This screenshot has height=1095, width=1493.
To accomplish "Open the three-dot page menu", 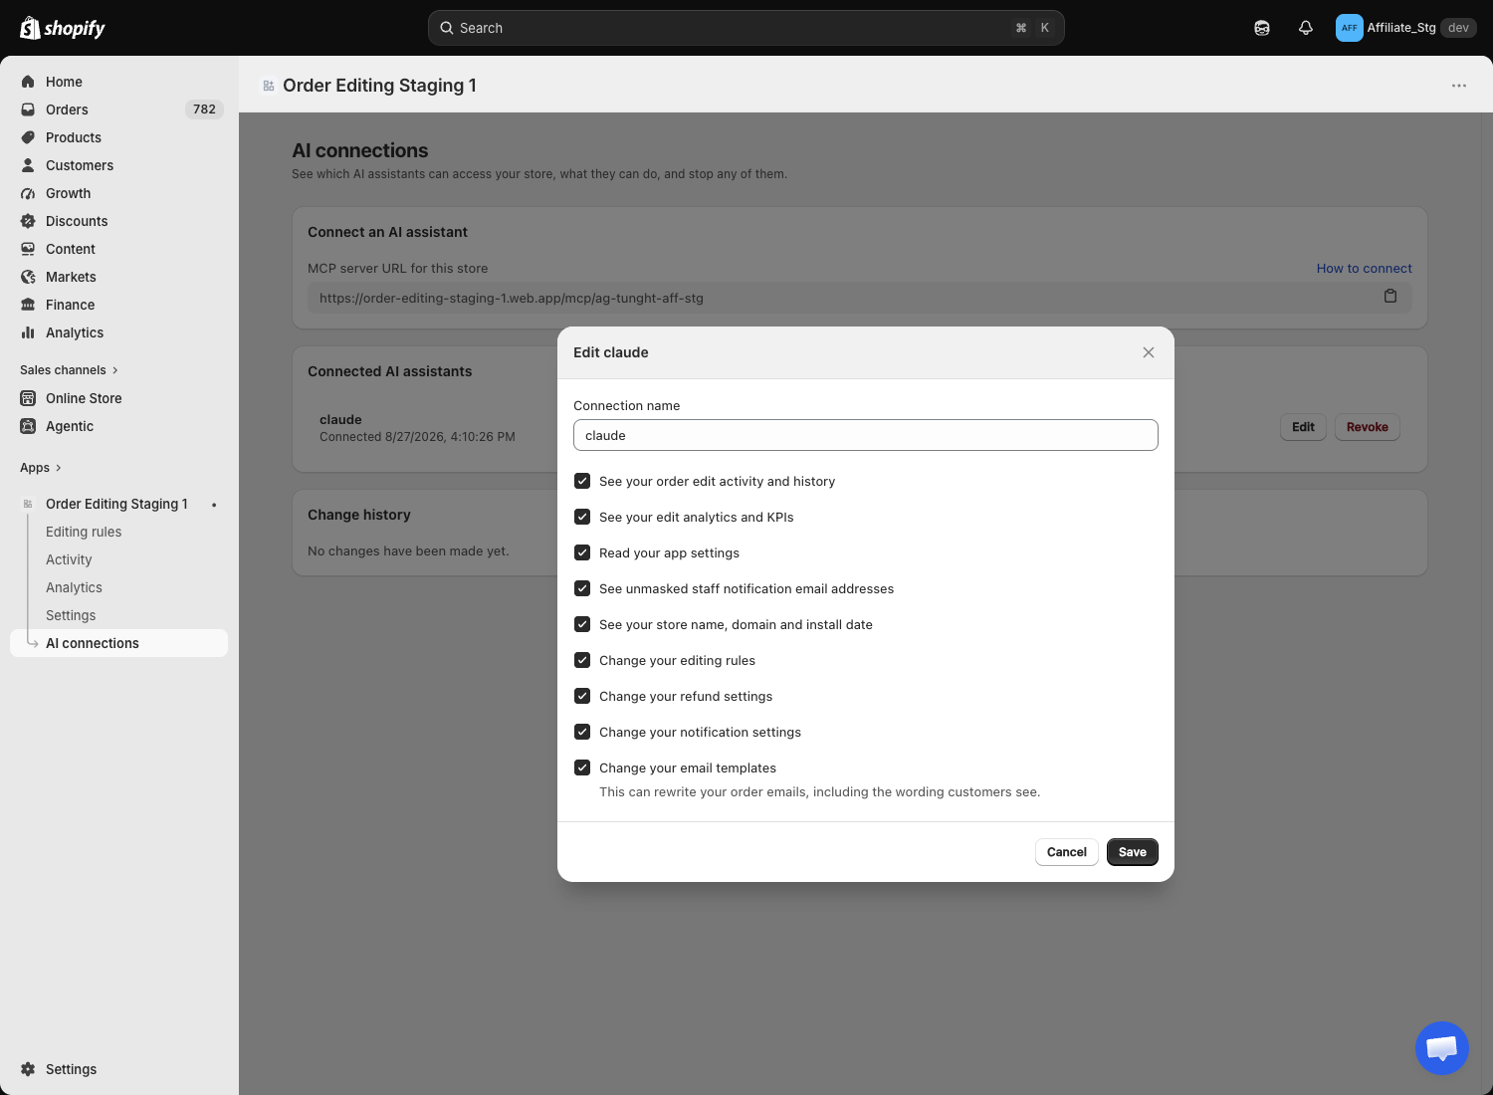I will point(1459,86).
